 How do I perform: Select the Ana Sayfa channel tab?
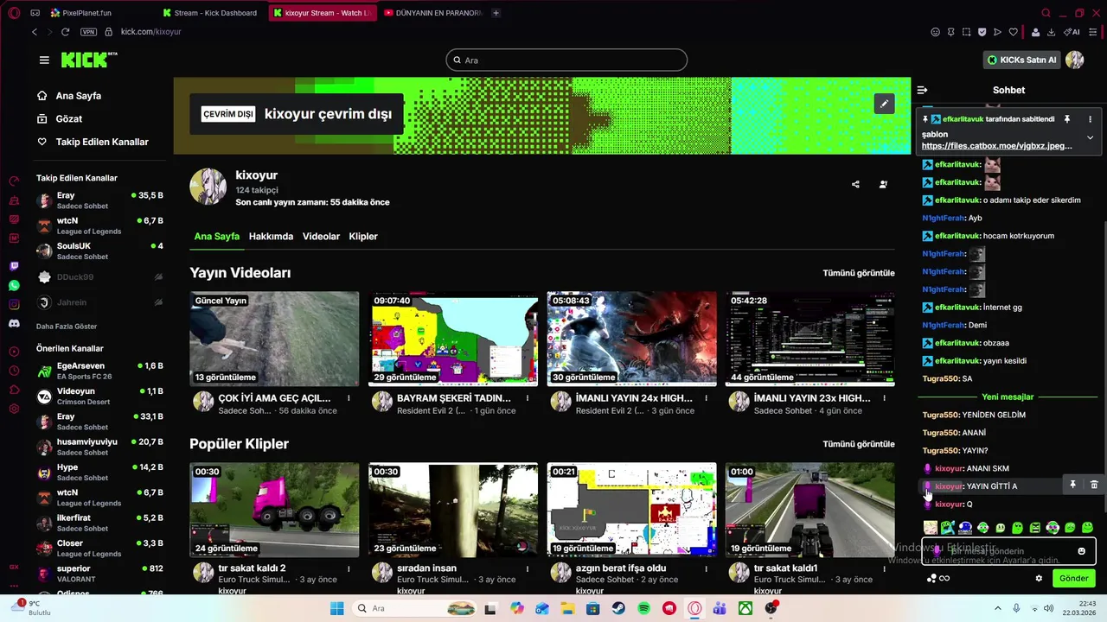[x=216, y=236]
